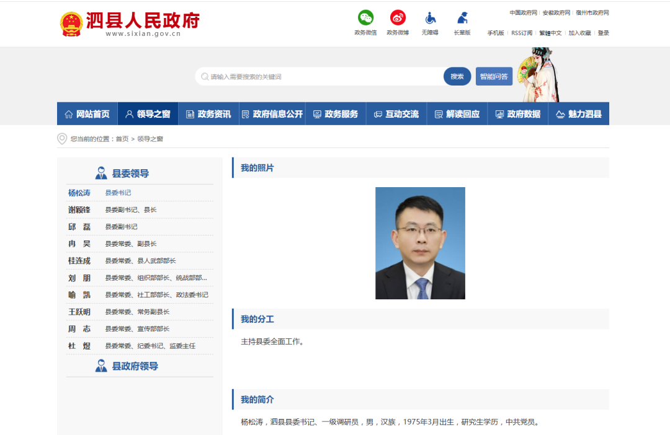Image resolution: width=670 pixels, height=435 pixels.
Task: Toggle 繁體中文 traditional Chinese display
Action: click(549, 32)
